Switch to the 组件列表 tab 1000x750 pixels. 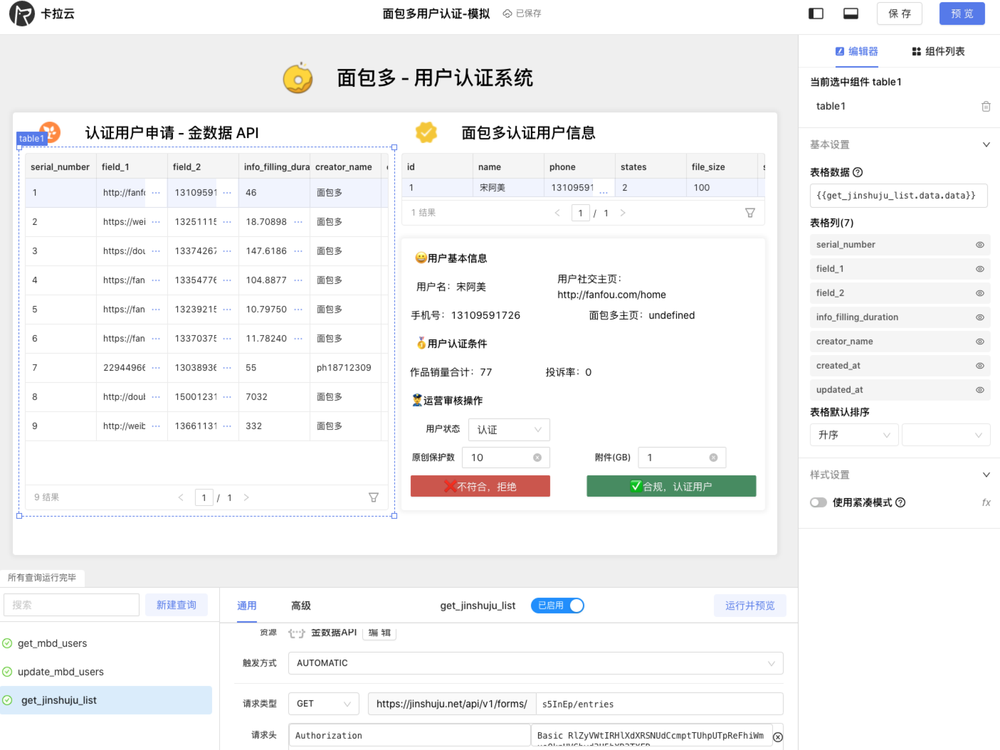(938, 51)
